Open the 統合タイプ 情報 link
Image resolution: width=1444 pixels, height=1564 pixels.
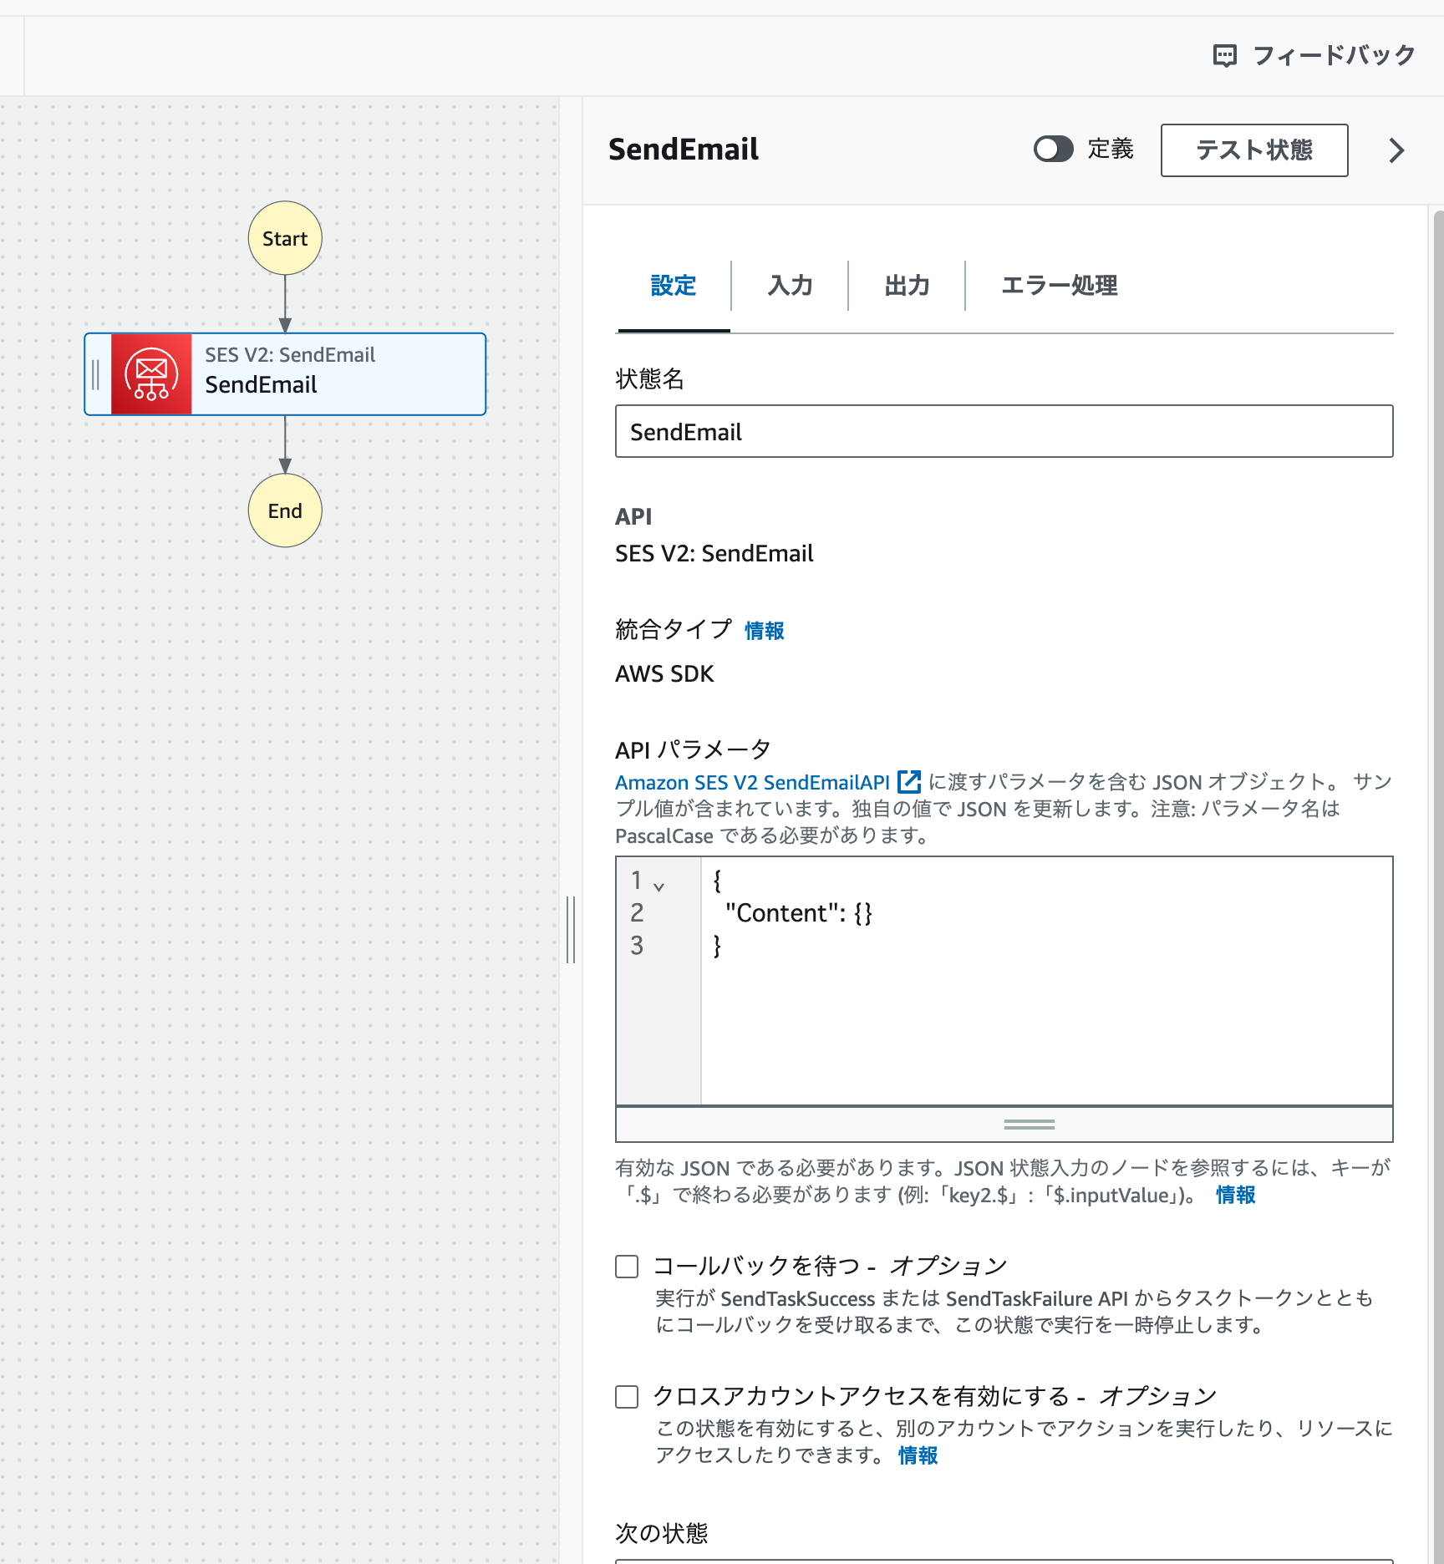coord(763,631)
